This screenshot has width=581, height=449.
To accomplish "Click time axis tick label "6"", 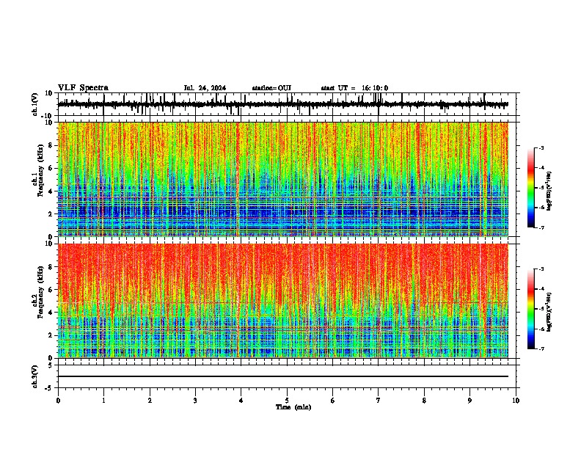I will (332, 401).
